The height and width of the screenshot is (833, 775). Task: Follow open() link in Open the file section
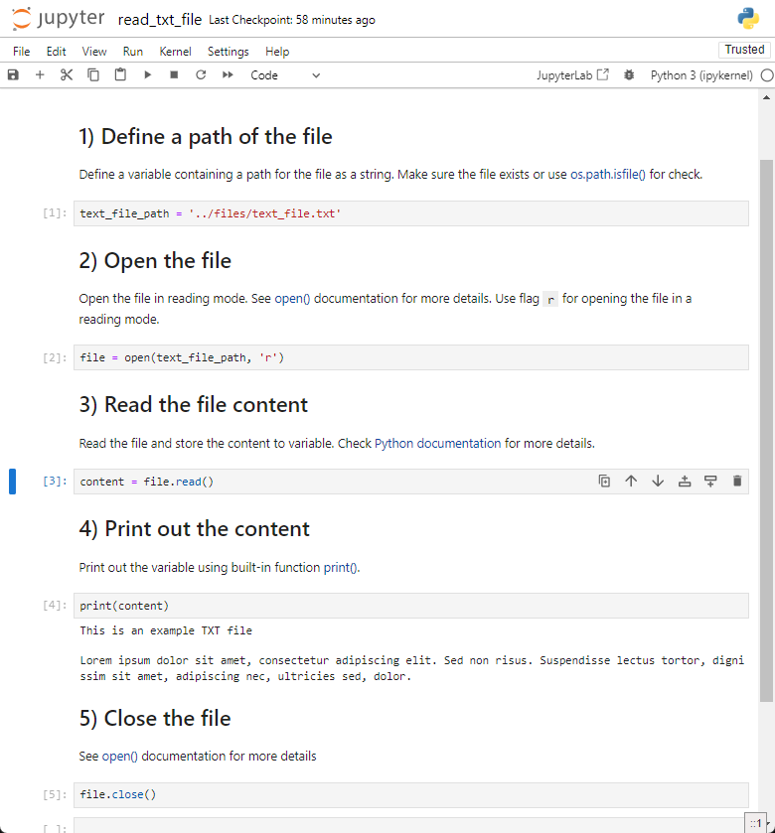[292, 299]
